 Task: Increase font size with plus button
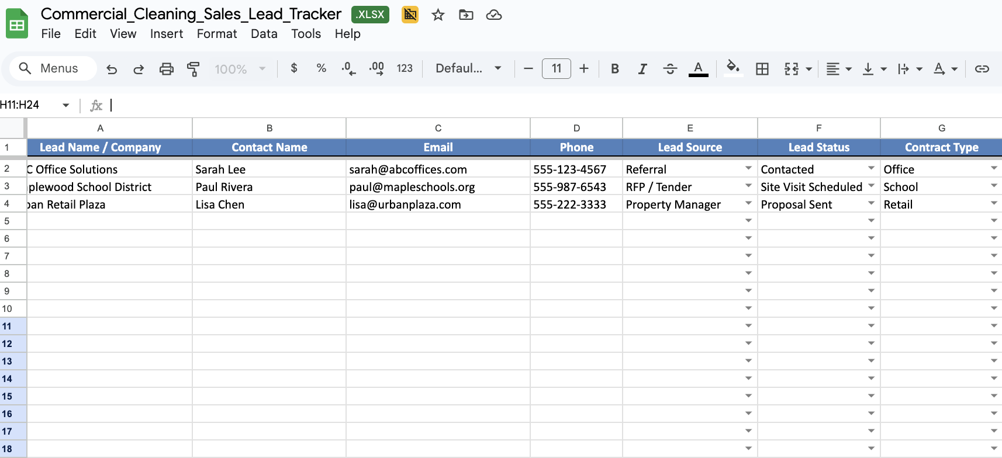pos(584,68)
